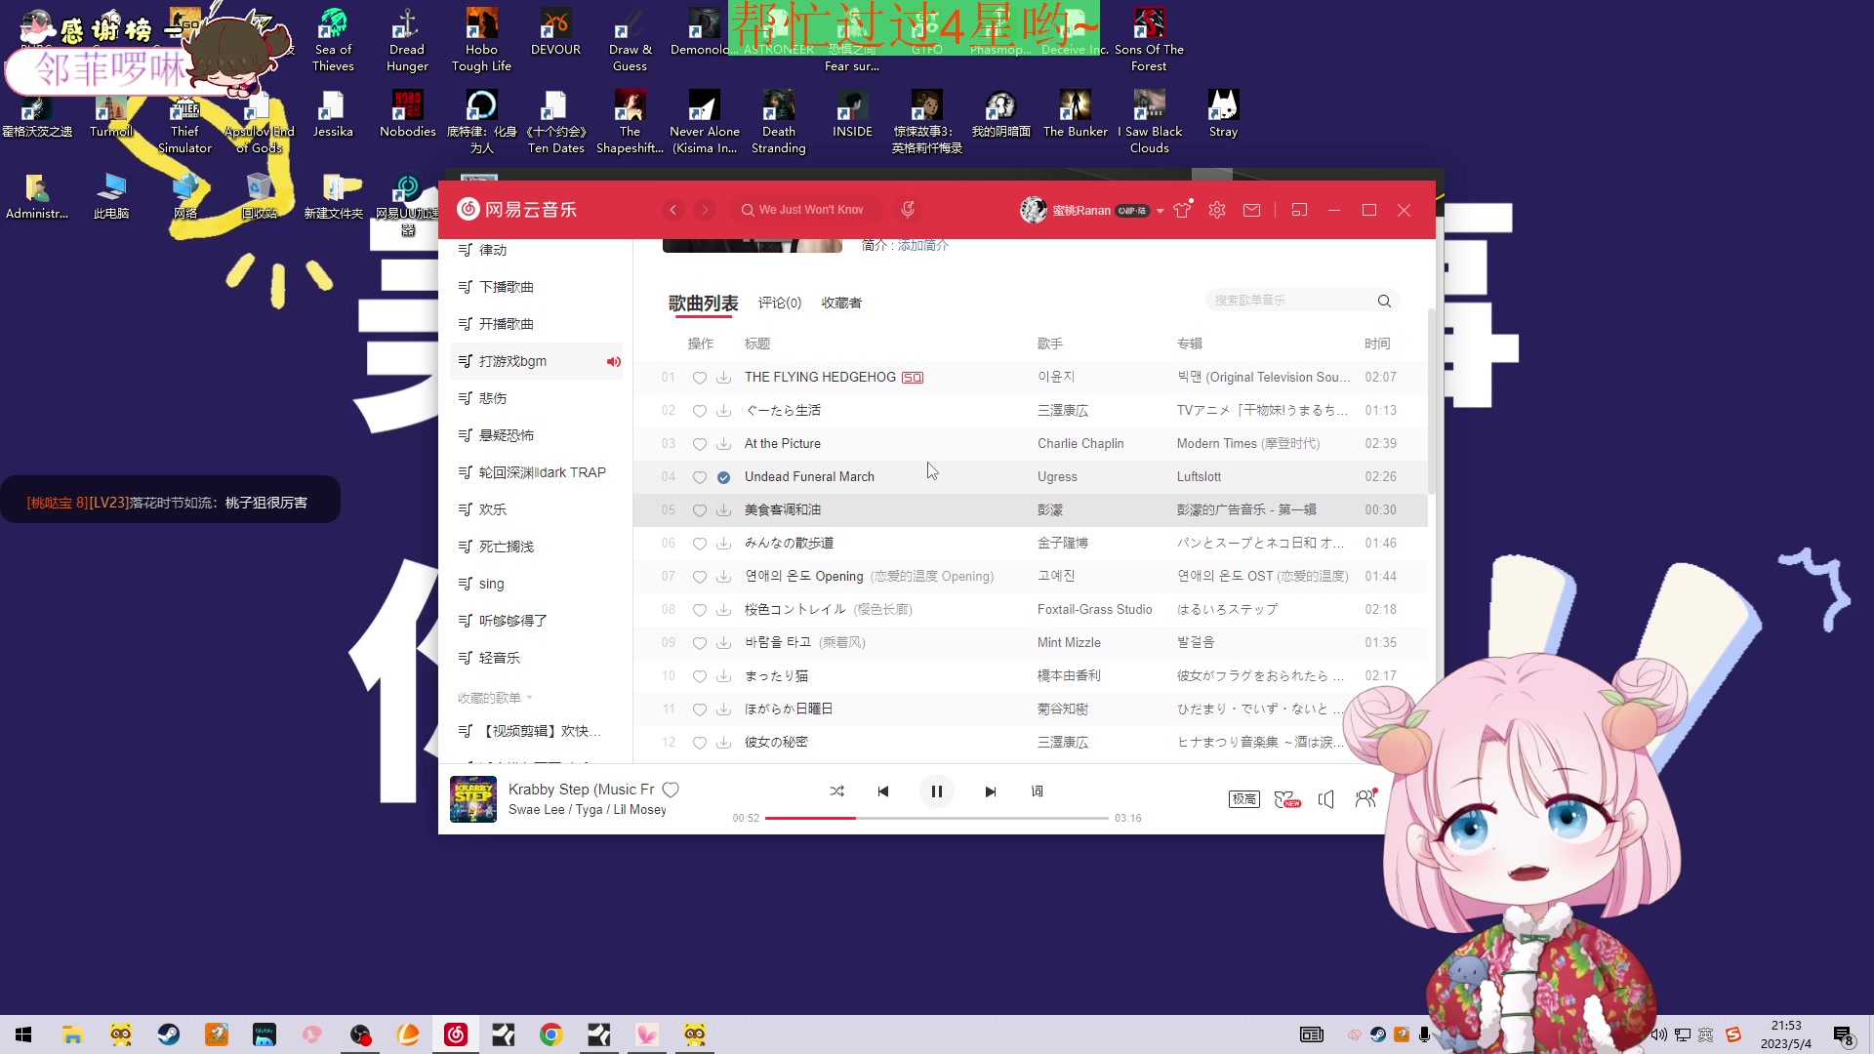Switch to mini player mode icon
The image size is (1874, 1054).
tap(1299, 210)
